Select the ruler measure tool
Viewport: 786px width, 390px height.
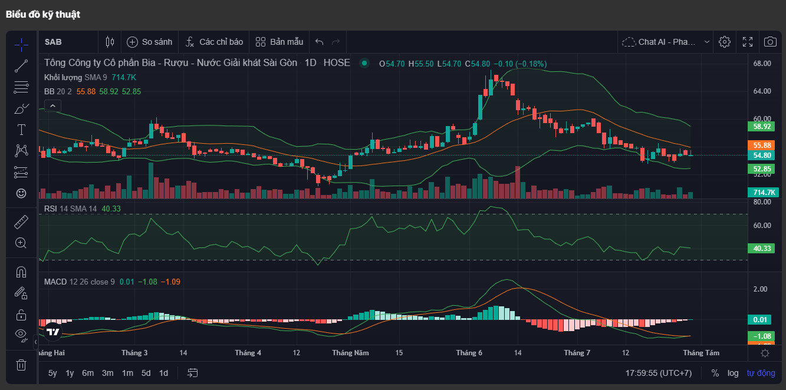(x=21, y=222)
